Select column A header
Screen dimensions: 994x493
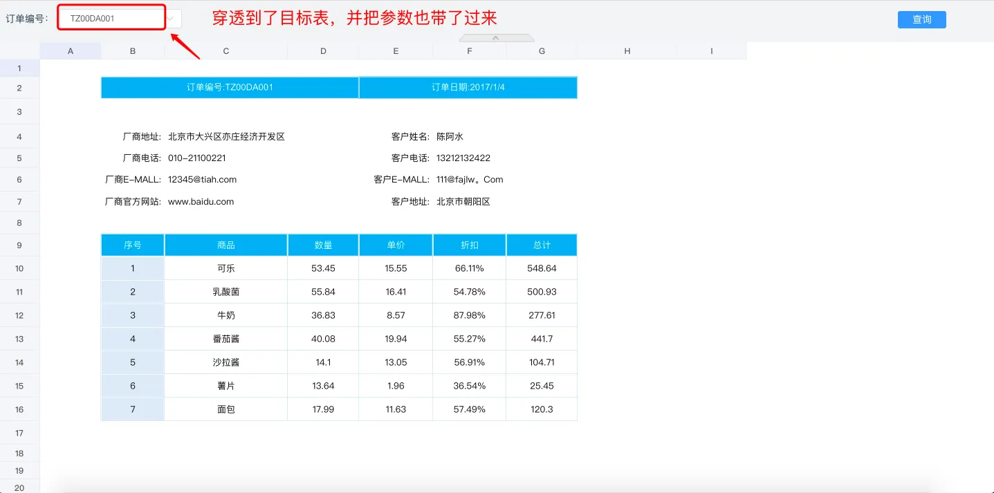(x=71, y=51)
